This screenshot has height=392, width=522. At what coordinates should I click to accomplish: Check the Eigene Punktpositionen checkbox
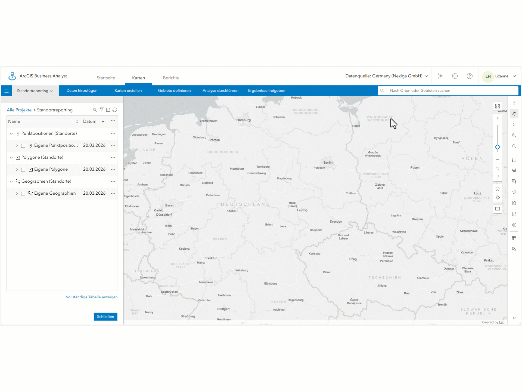point(23,146)
